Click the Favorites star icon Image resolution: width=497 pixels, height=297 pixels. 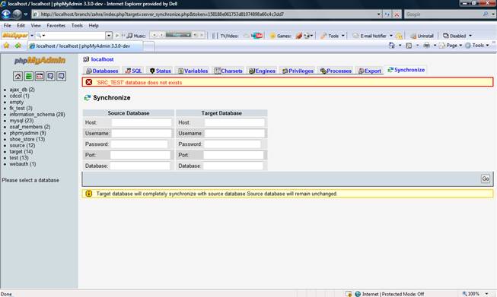click(6, 46)
